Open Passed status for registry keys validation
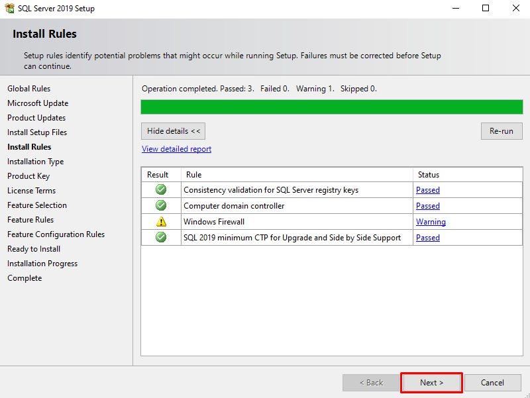The height and width of the screenshot is (398, 530). pos(427,190)
